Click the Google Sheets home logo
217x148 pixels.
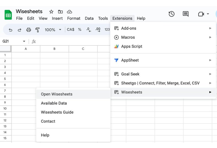click(x=8, y=15)
